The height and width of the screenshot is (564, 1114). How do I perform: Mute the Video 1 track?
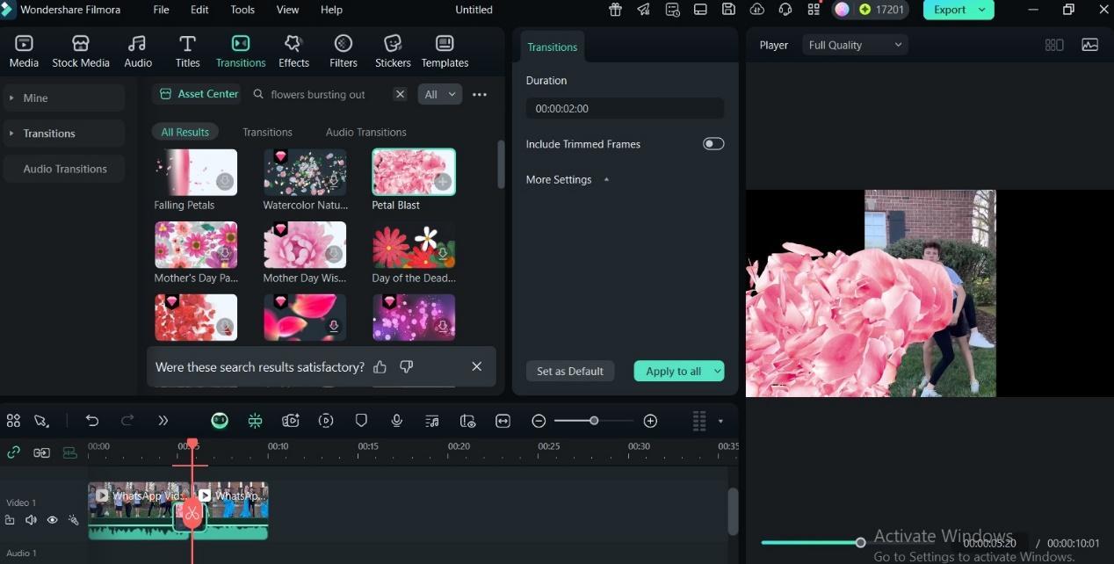[x=31, y=520]
